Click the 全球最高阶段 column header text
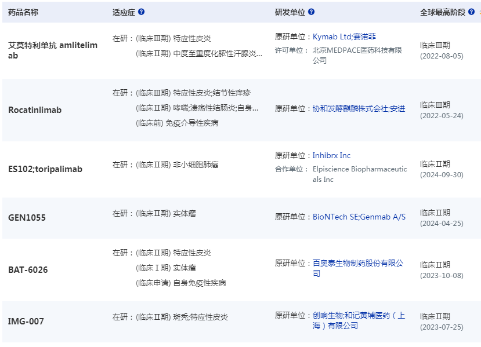The image size is (481, 347). pos(443,12)
